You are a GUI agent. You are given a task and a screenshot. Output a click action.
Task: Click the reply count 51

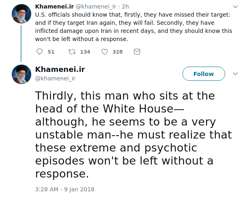pyautogui.click(x=51, y=52)
